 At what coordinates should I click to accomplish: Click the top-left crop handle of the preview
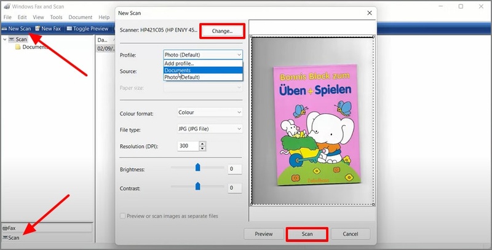(252, 37)
